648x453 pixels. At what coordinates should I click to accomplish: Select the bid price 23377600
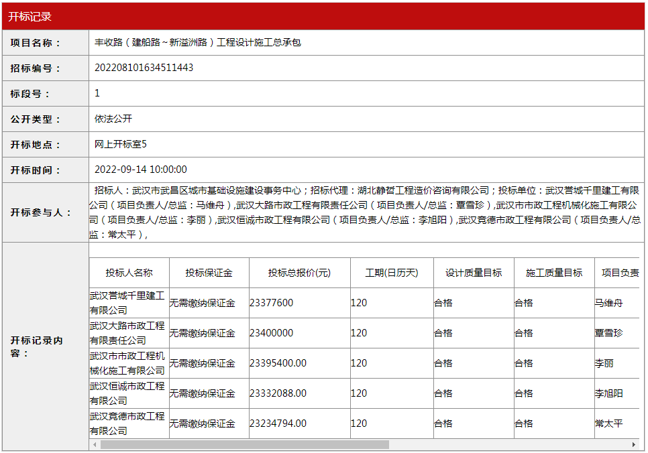click(271, 303)
